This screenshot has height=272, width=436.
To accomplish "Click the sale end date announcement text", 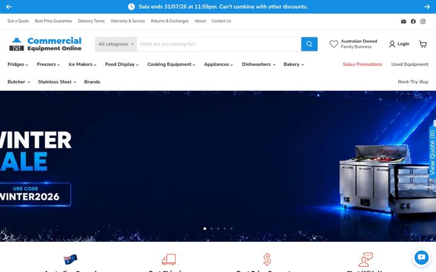I will click(223, 7).
